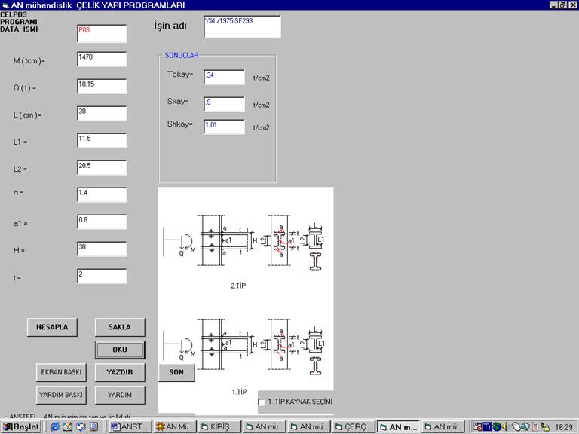579x434 pixels.
Task: Click the Tr language indicator in the tray
Action: point(488,427)
